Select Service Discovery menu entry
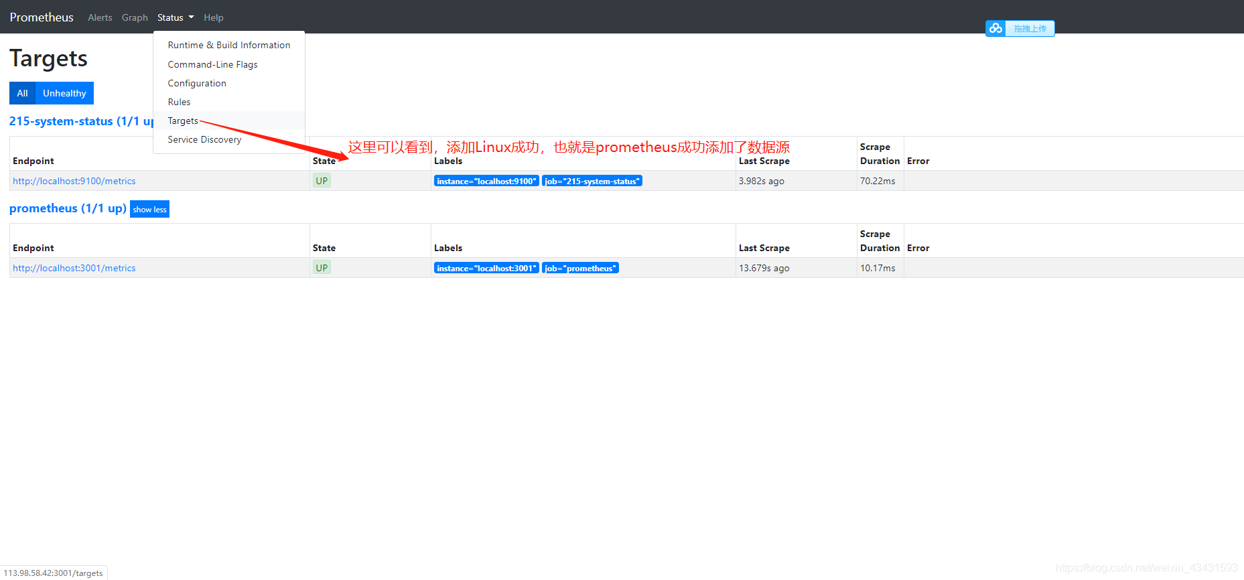Screen dimensions: 1244x580 click(x=229, y=139)
